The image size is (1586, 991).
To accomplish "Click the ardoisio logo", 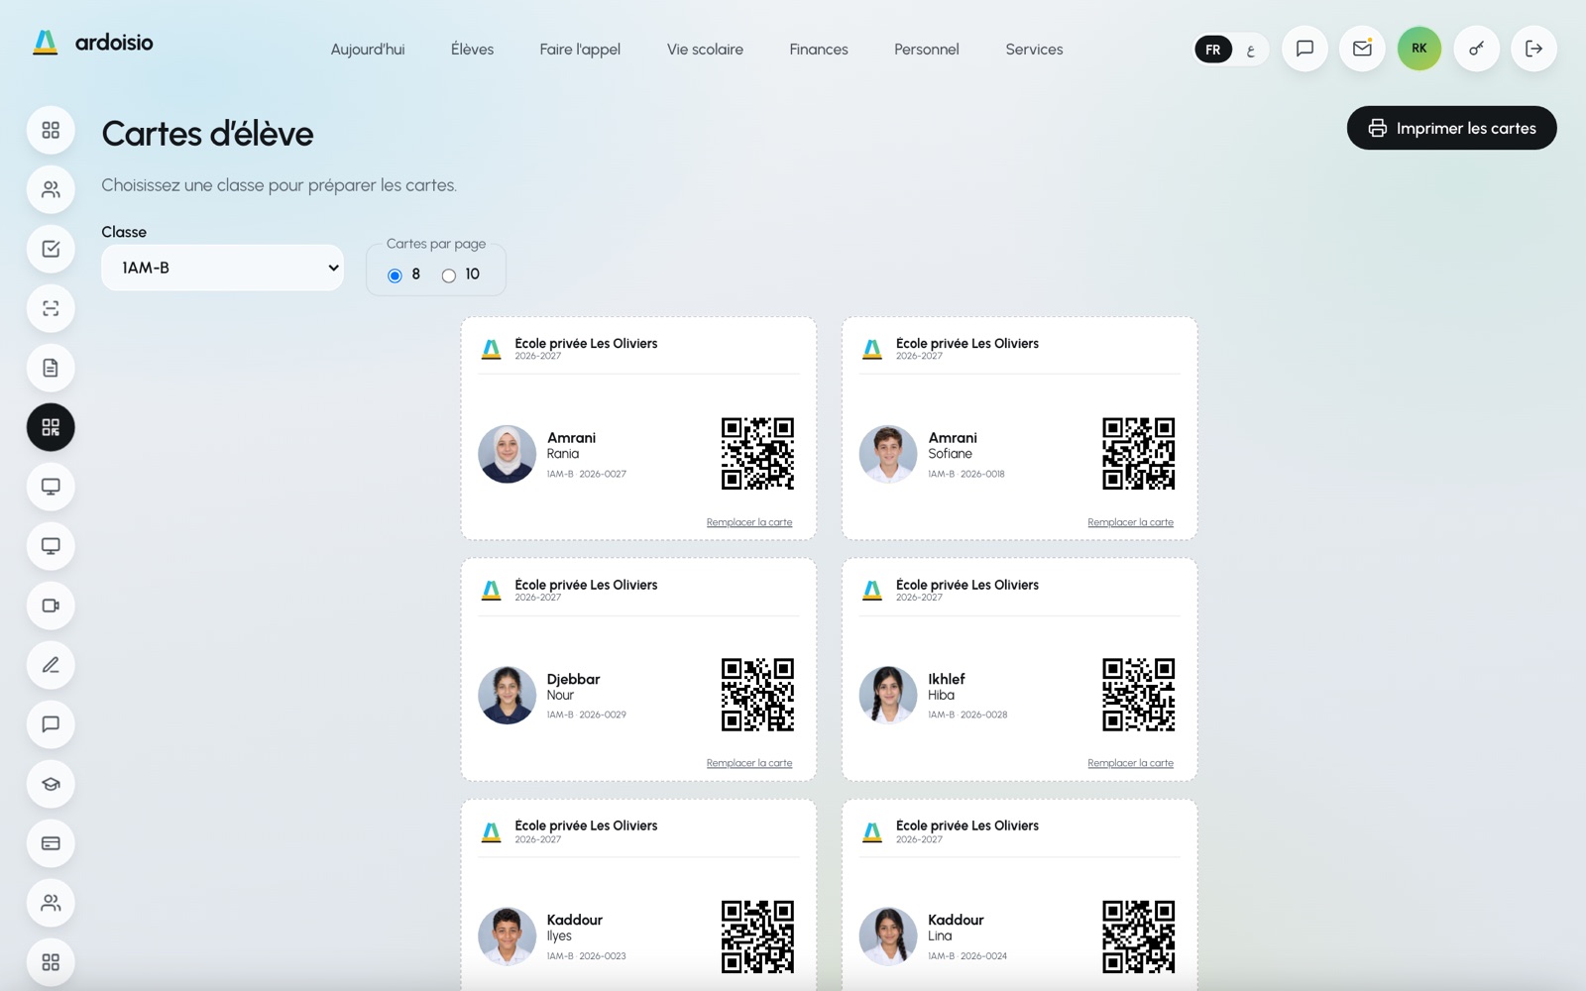I will pos(93,42).
